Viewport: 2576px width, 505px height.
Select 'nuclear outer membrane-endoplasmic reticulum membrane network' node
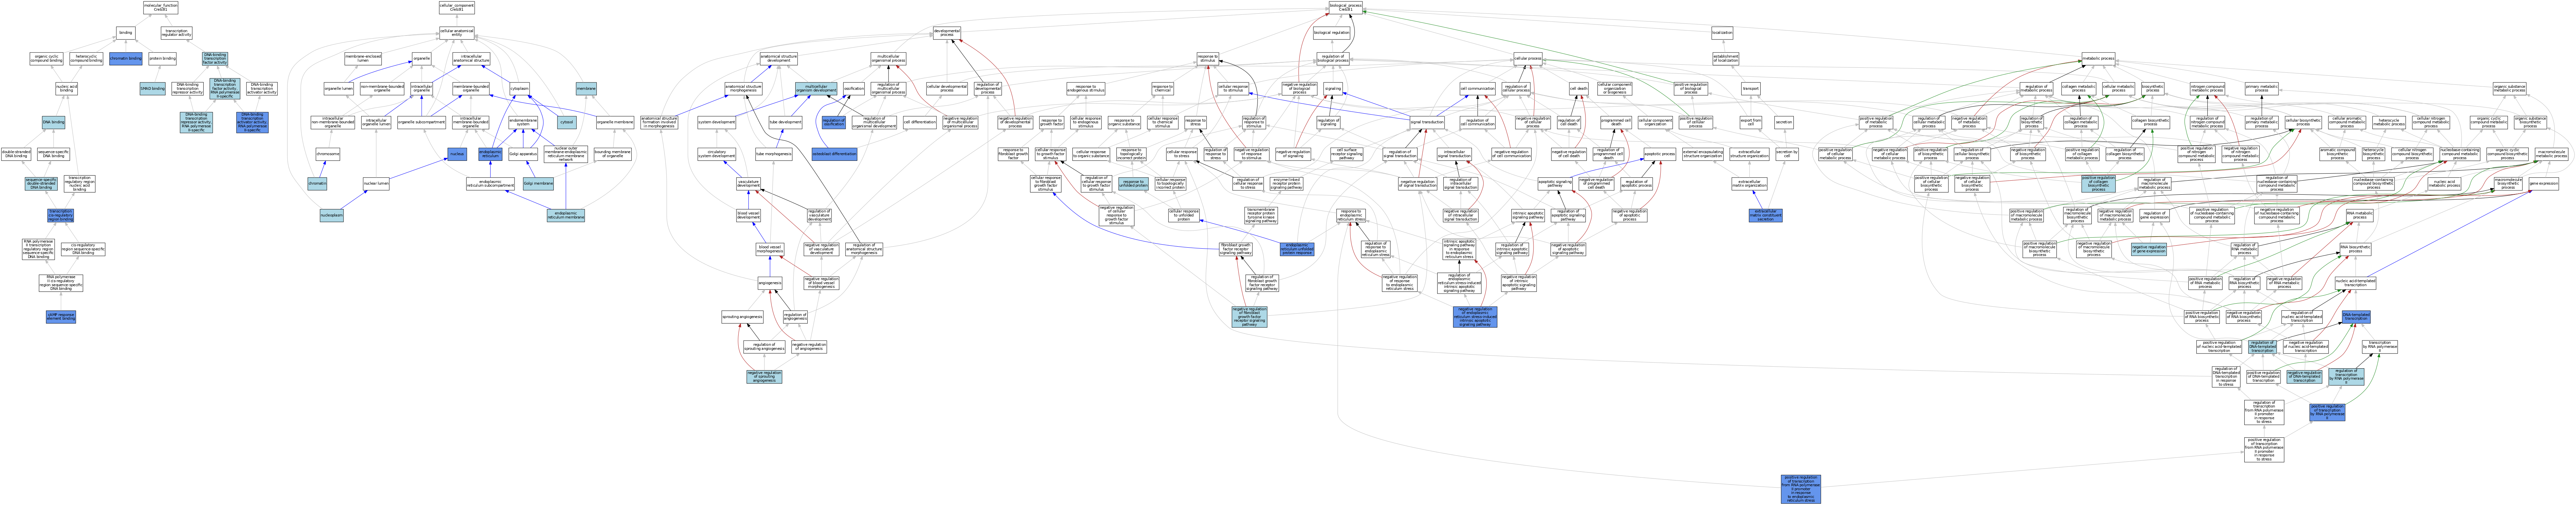(566, 154)
